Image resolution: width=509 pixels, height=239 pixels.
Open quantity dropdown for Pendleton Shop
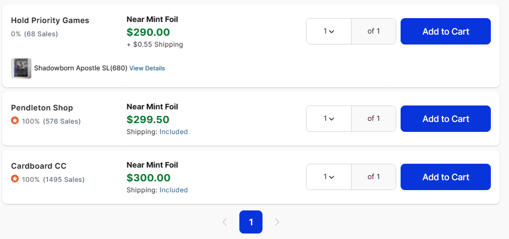329,119
